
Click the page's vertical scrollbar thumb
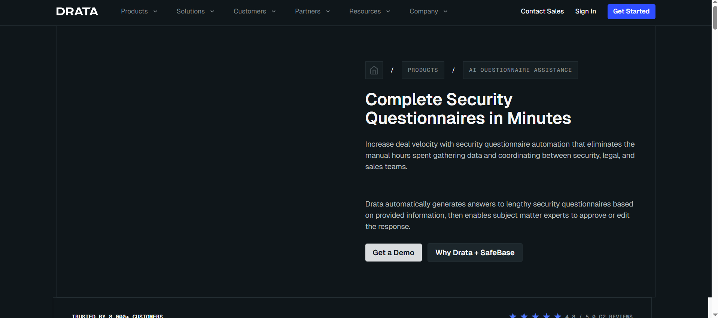pyautogui.click(x=715, y=18)
